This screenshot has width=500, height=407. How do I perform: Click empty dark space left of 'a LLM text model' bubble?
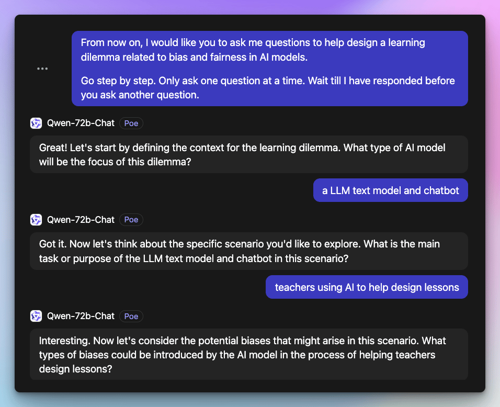click(x=167, y=190)
